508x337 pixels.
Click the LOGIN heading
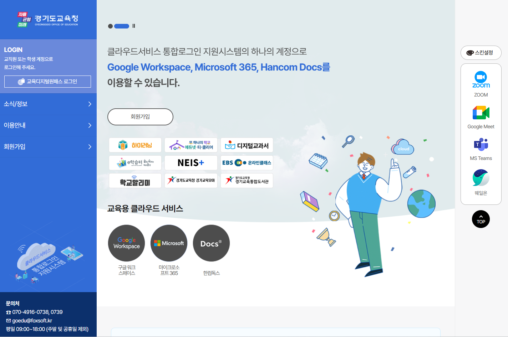13,50
